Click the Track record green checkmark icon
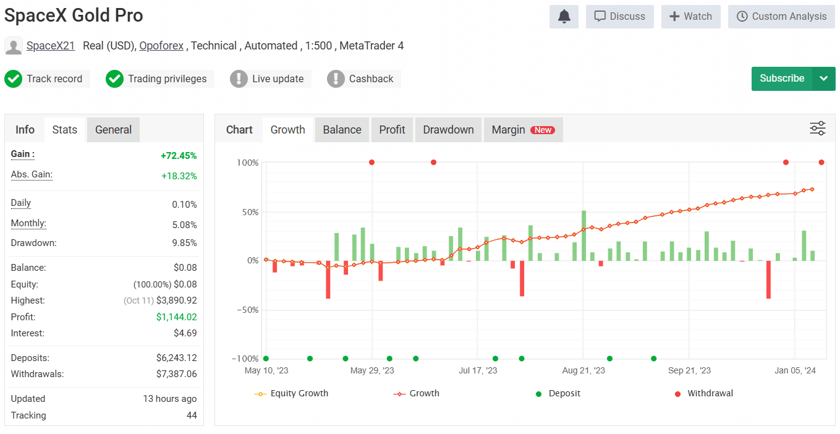Viewport: 840px width, 434px height. click(x=13, y=79)
